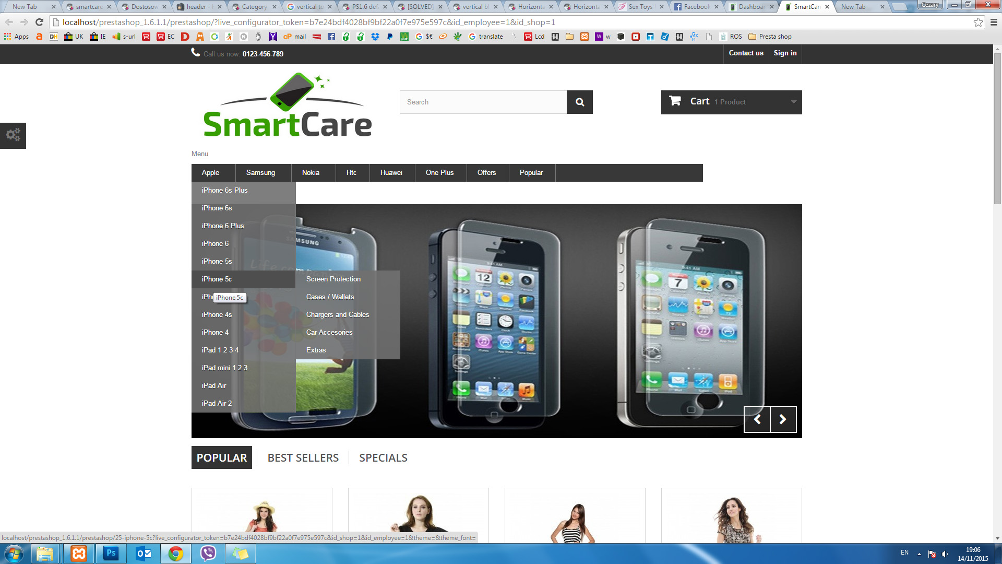Open the Popular menu item

(531, 172)
